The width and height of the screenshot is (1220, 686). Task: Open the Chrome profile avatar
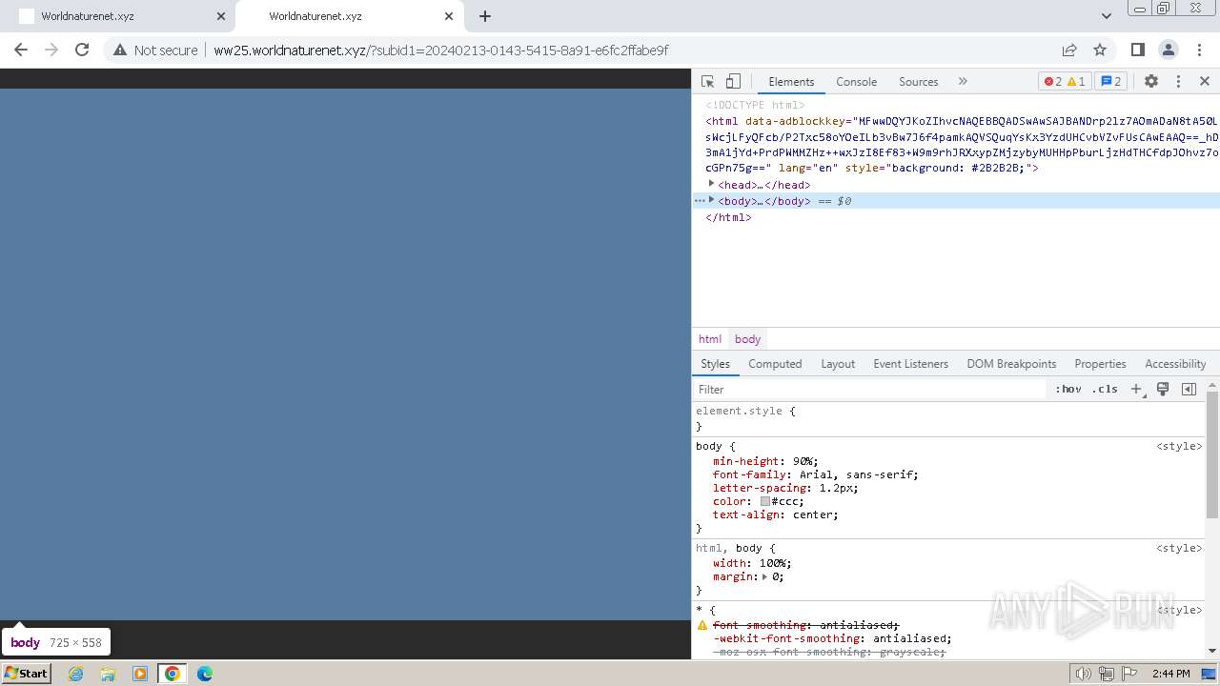(1168, 50)
